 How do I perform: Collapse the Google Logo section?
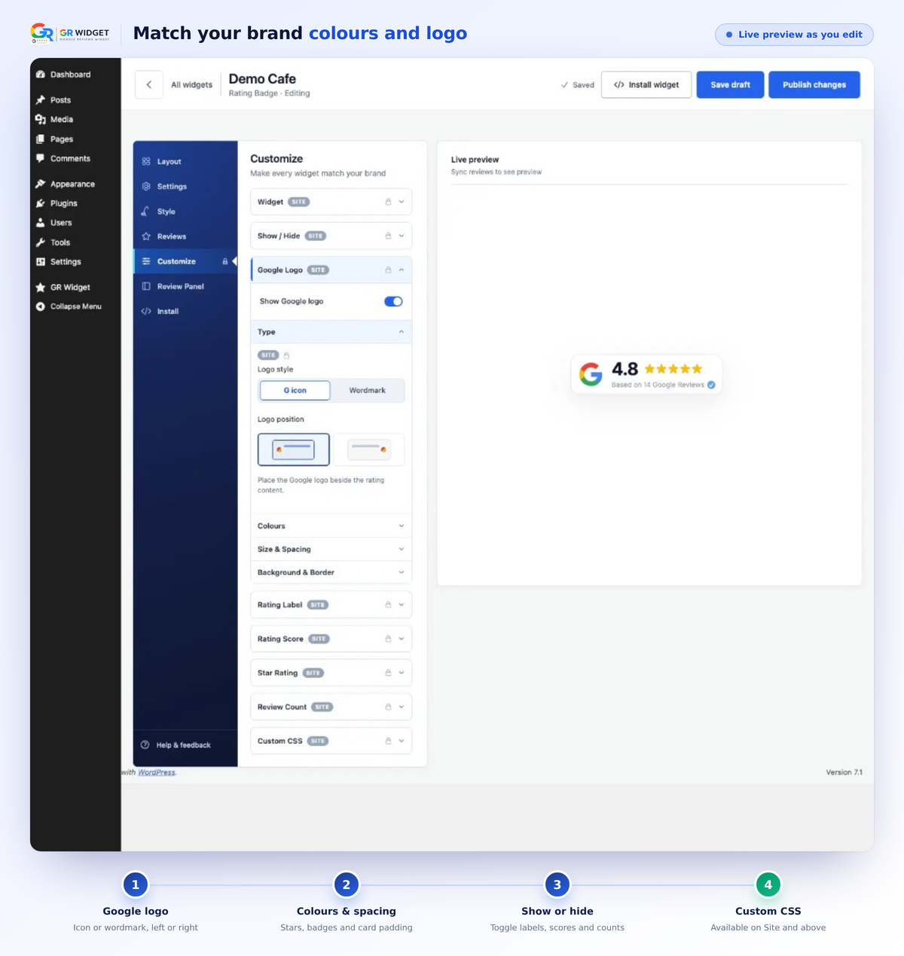pyautogui.click(x=331, y=270)
